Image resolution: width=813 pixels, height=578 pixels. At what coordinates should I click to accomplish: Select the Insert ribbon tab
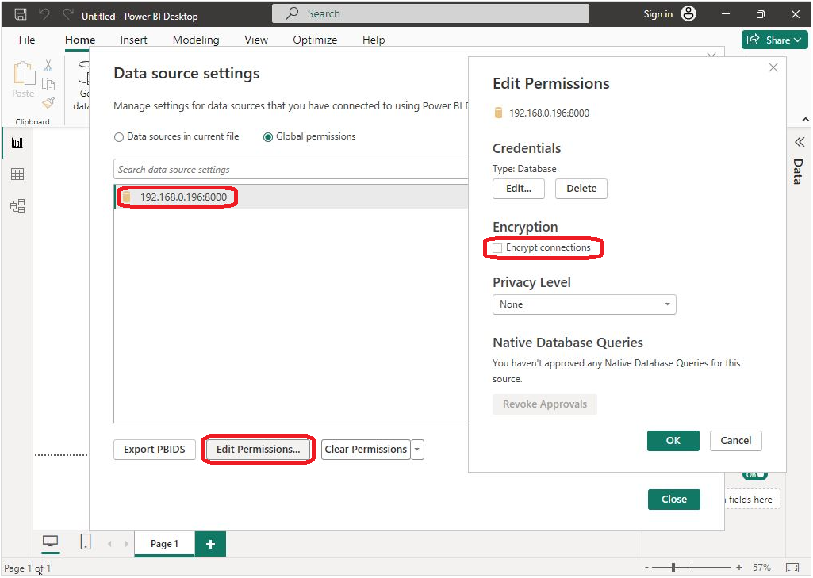(133, 40)
